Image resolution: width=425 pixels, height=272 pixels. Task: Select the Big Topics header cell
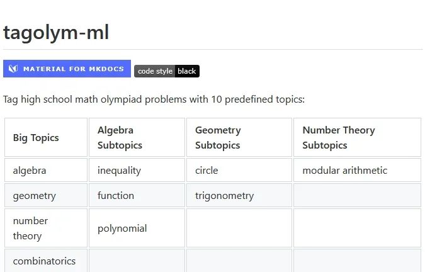point(46,137)
